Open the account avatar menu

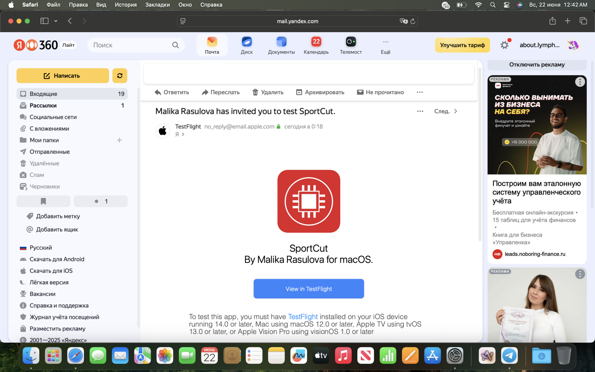[573, 45]
